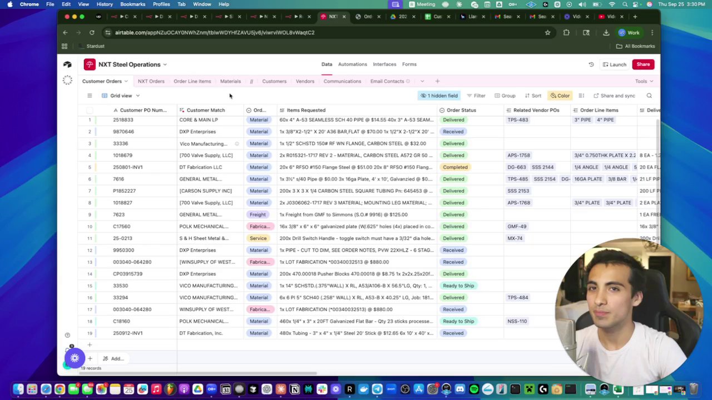Open the base history clock icon
Screen dimensions: 712x400
[591, 64]
